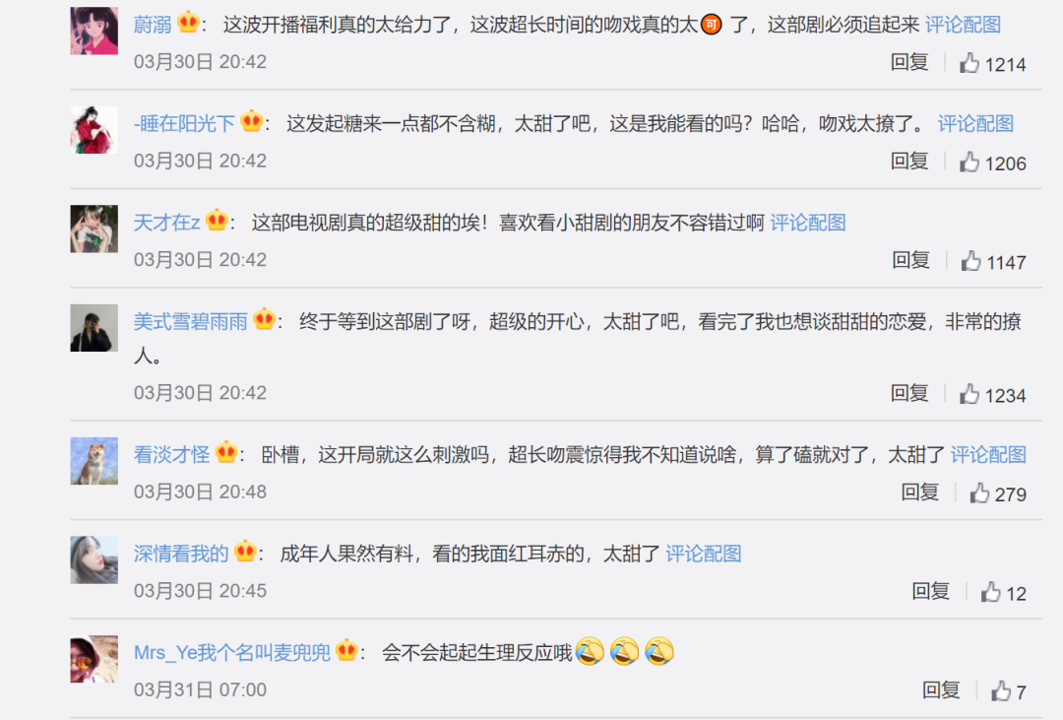
Task: Click thumbs-up icon next to 12
Action: tap(990, 592)
